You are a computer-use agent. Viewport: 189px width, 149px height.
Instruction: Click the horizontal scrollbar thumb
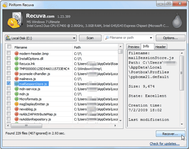point(27,126)
